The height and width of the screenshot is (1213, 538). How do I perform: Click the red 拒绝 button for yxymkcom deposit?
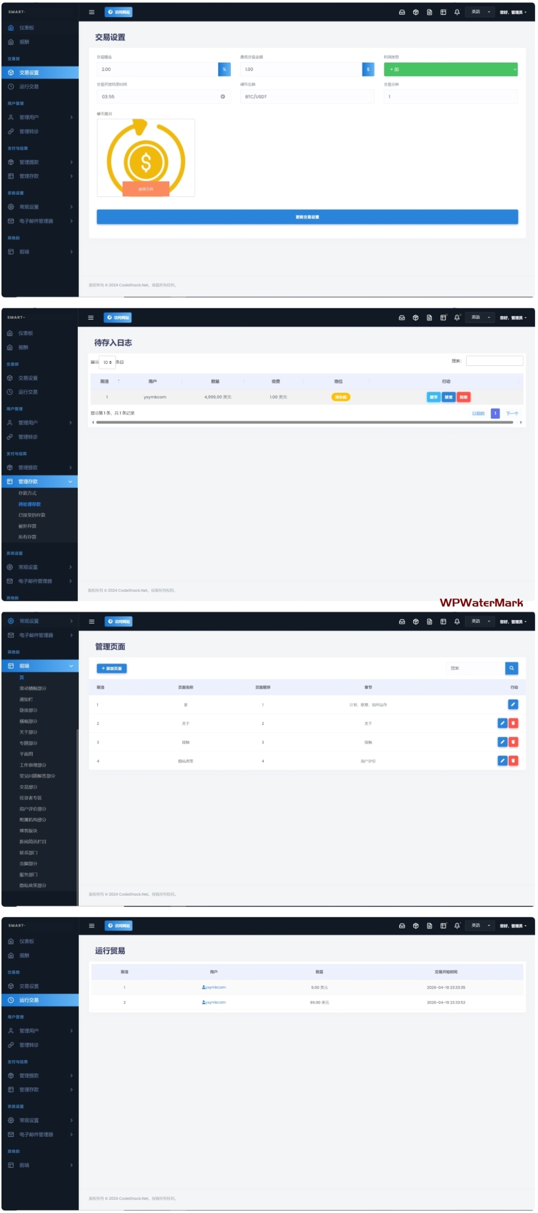(463, 397)
